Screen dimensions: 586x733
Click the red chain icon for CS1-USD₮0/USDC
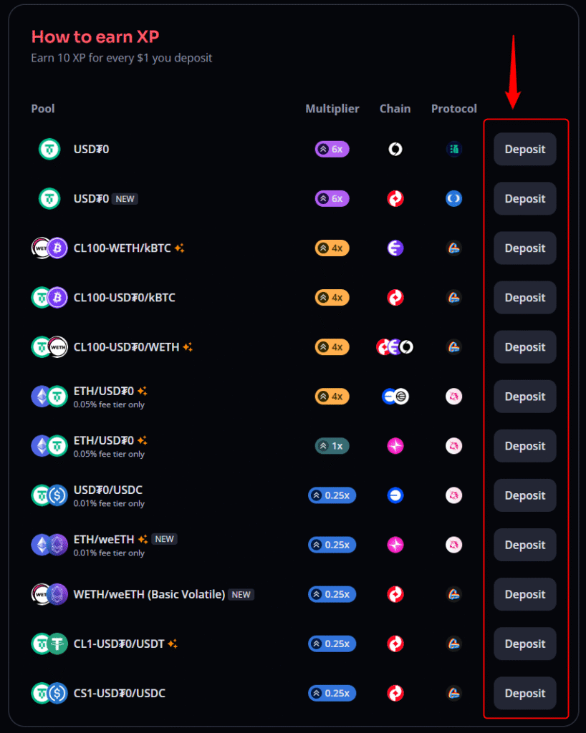[395, 693]
